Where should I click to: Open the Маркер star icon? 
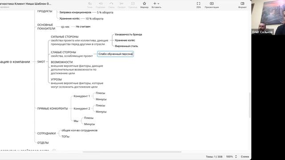(144, 4)
